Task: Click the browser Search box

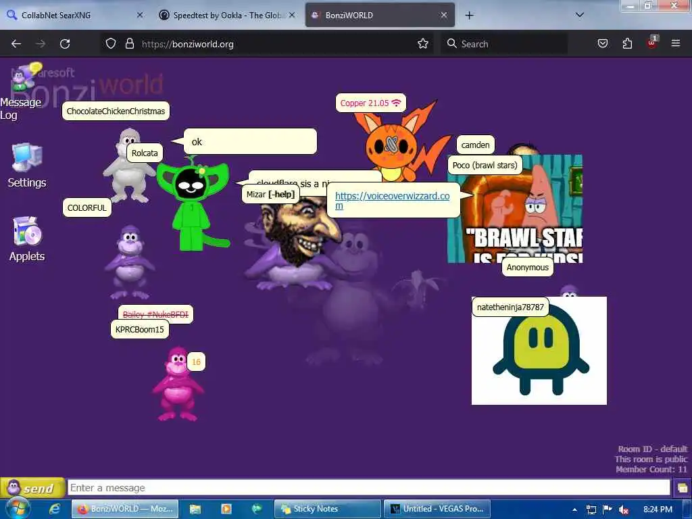Action: pos(504,44)
